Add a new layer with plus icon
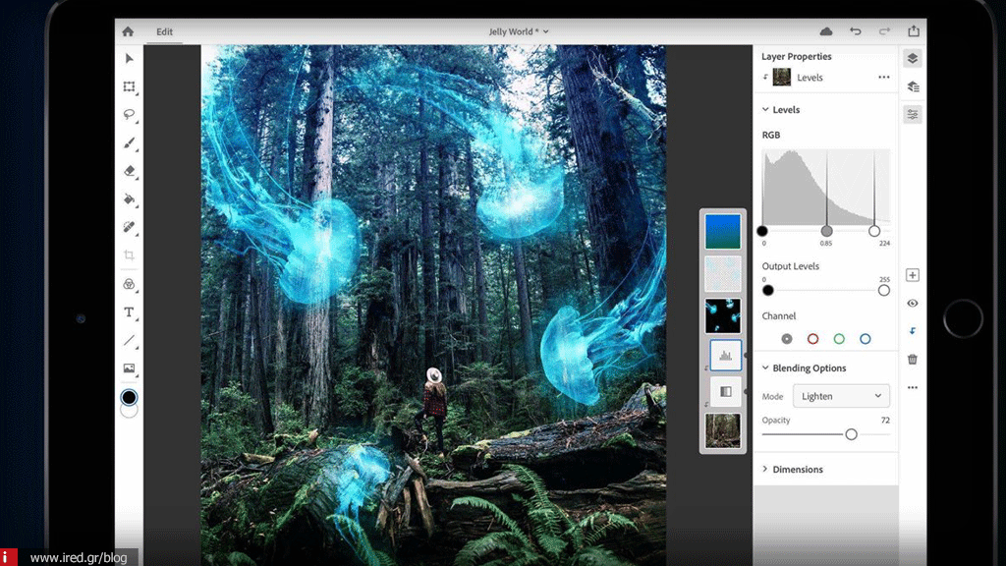Screen dimensions: 1006x566 913,275
